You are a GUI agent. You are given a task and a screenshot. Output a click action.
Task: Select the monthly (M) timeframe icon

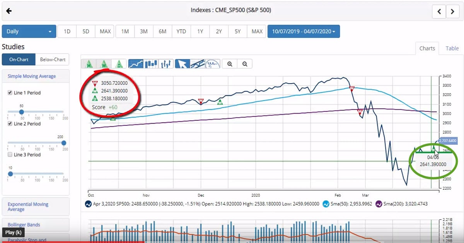point(89,63)
